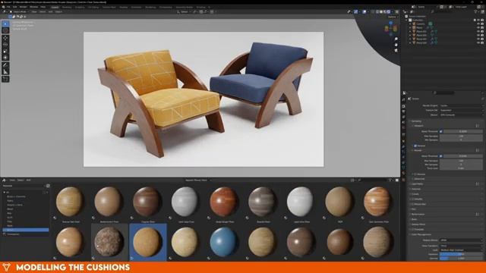Screen dimensions: 486x273
Task: Select the Transform tool
Action: pos(5,58)
